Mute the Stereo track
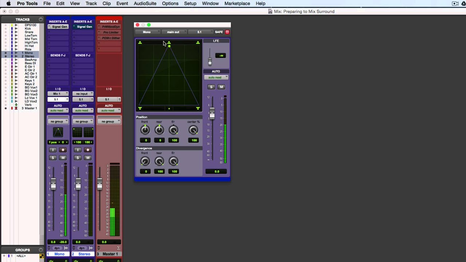This screenshot has width=466, height=262. [x=88, y=158]
